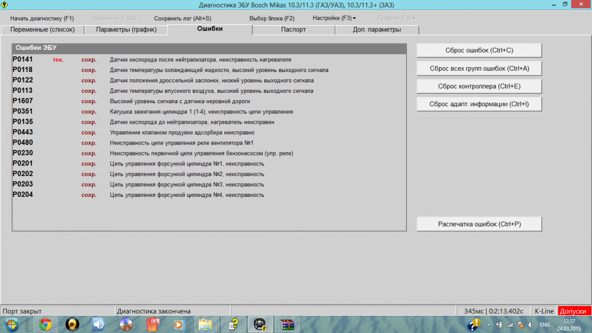Select error code P0230
This screenshot has width=592, height=333.
[x=23, y=153]
